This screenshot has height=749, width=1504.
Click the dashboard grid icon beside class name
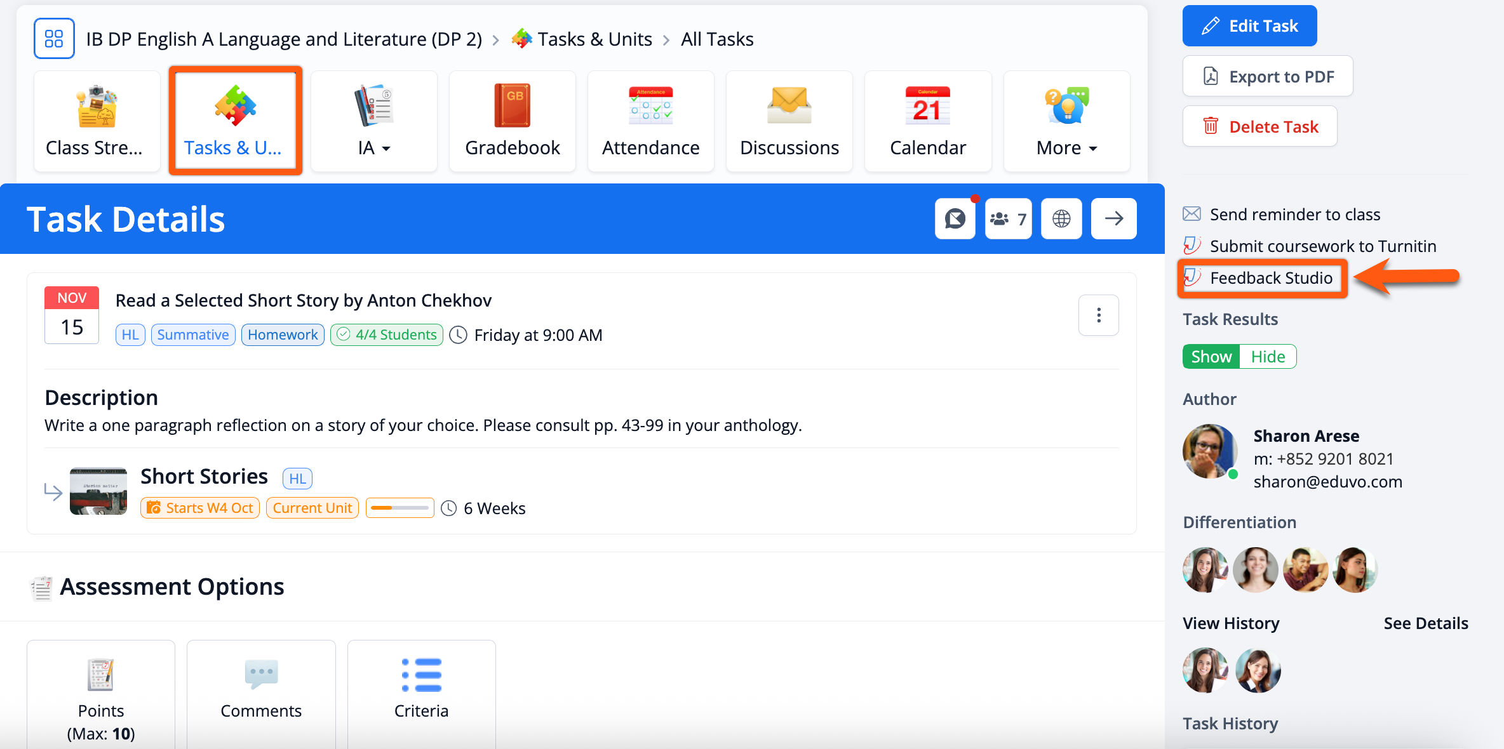54,39
